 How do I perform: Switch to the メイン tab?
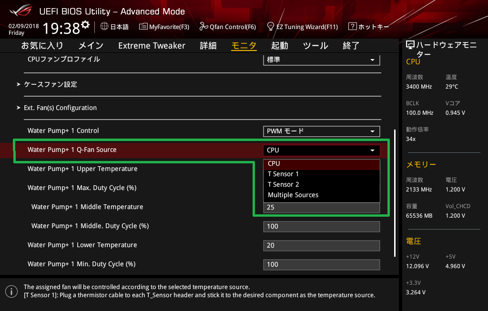pyautogui.click(x=91, y=45)
